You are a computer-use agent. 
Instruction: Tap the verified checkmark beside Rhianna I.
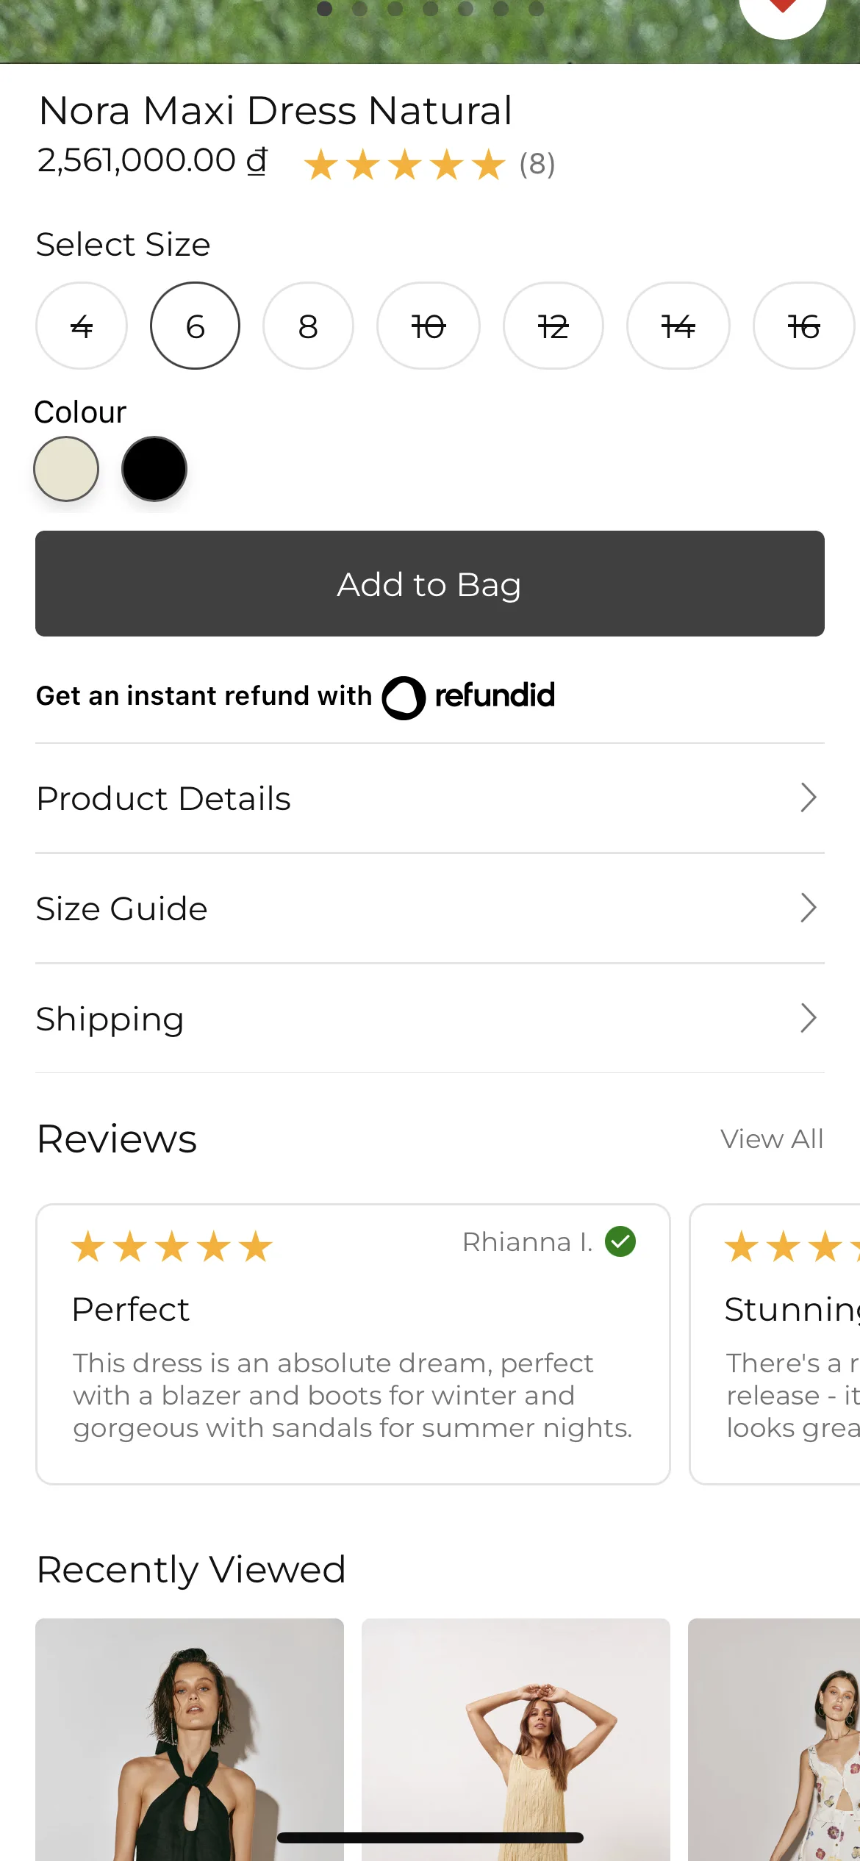[x=620, y=1242]
